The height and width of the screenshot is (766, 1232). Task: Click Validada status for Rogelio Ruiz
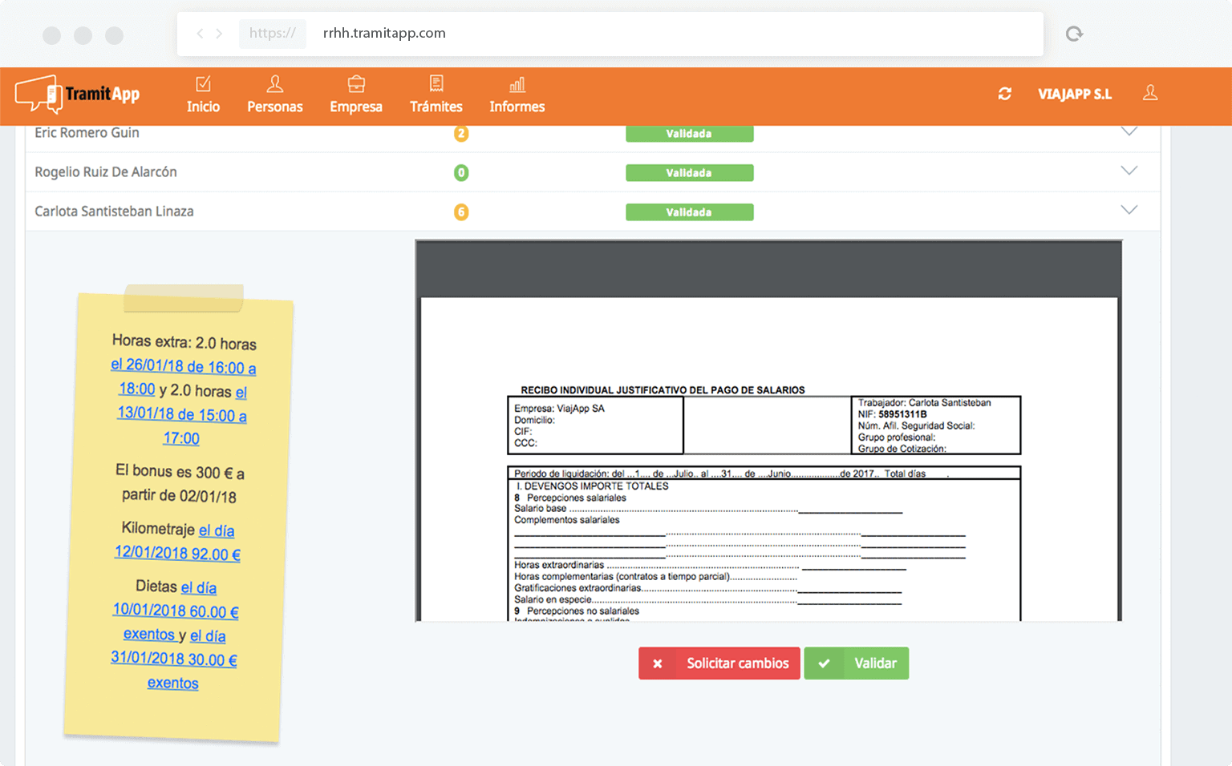coord(690,173)
